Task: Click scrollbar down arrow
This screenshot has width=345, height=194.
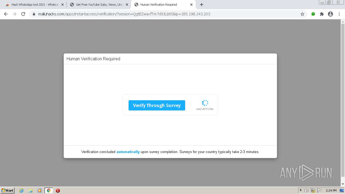Action: coord(343,184)
